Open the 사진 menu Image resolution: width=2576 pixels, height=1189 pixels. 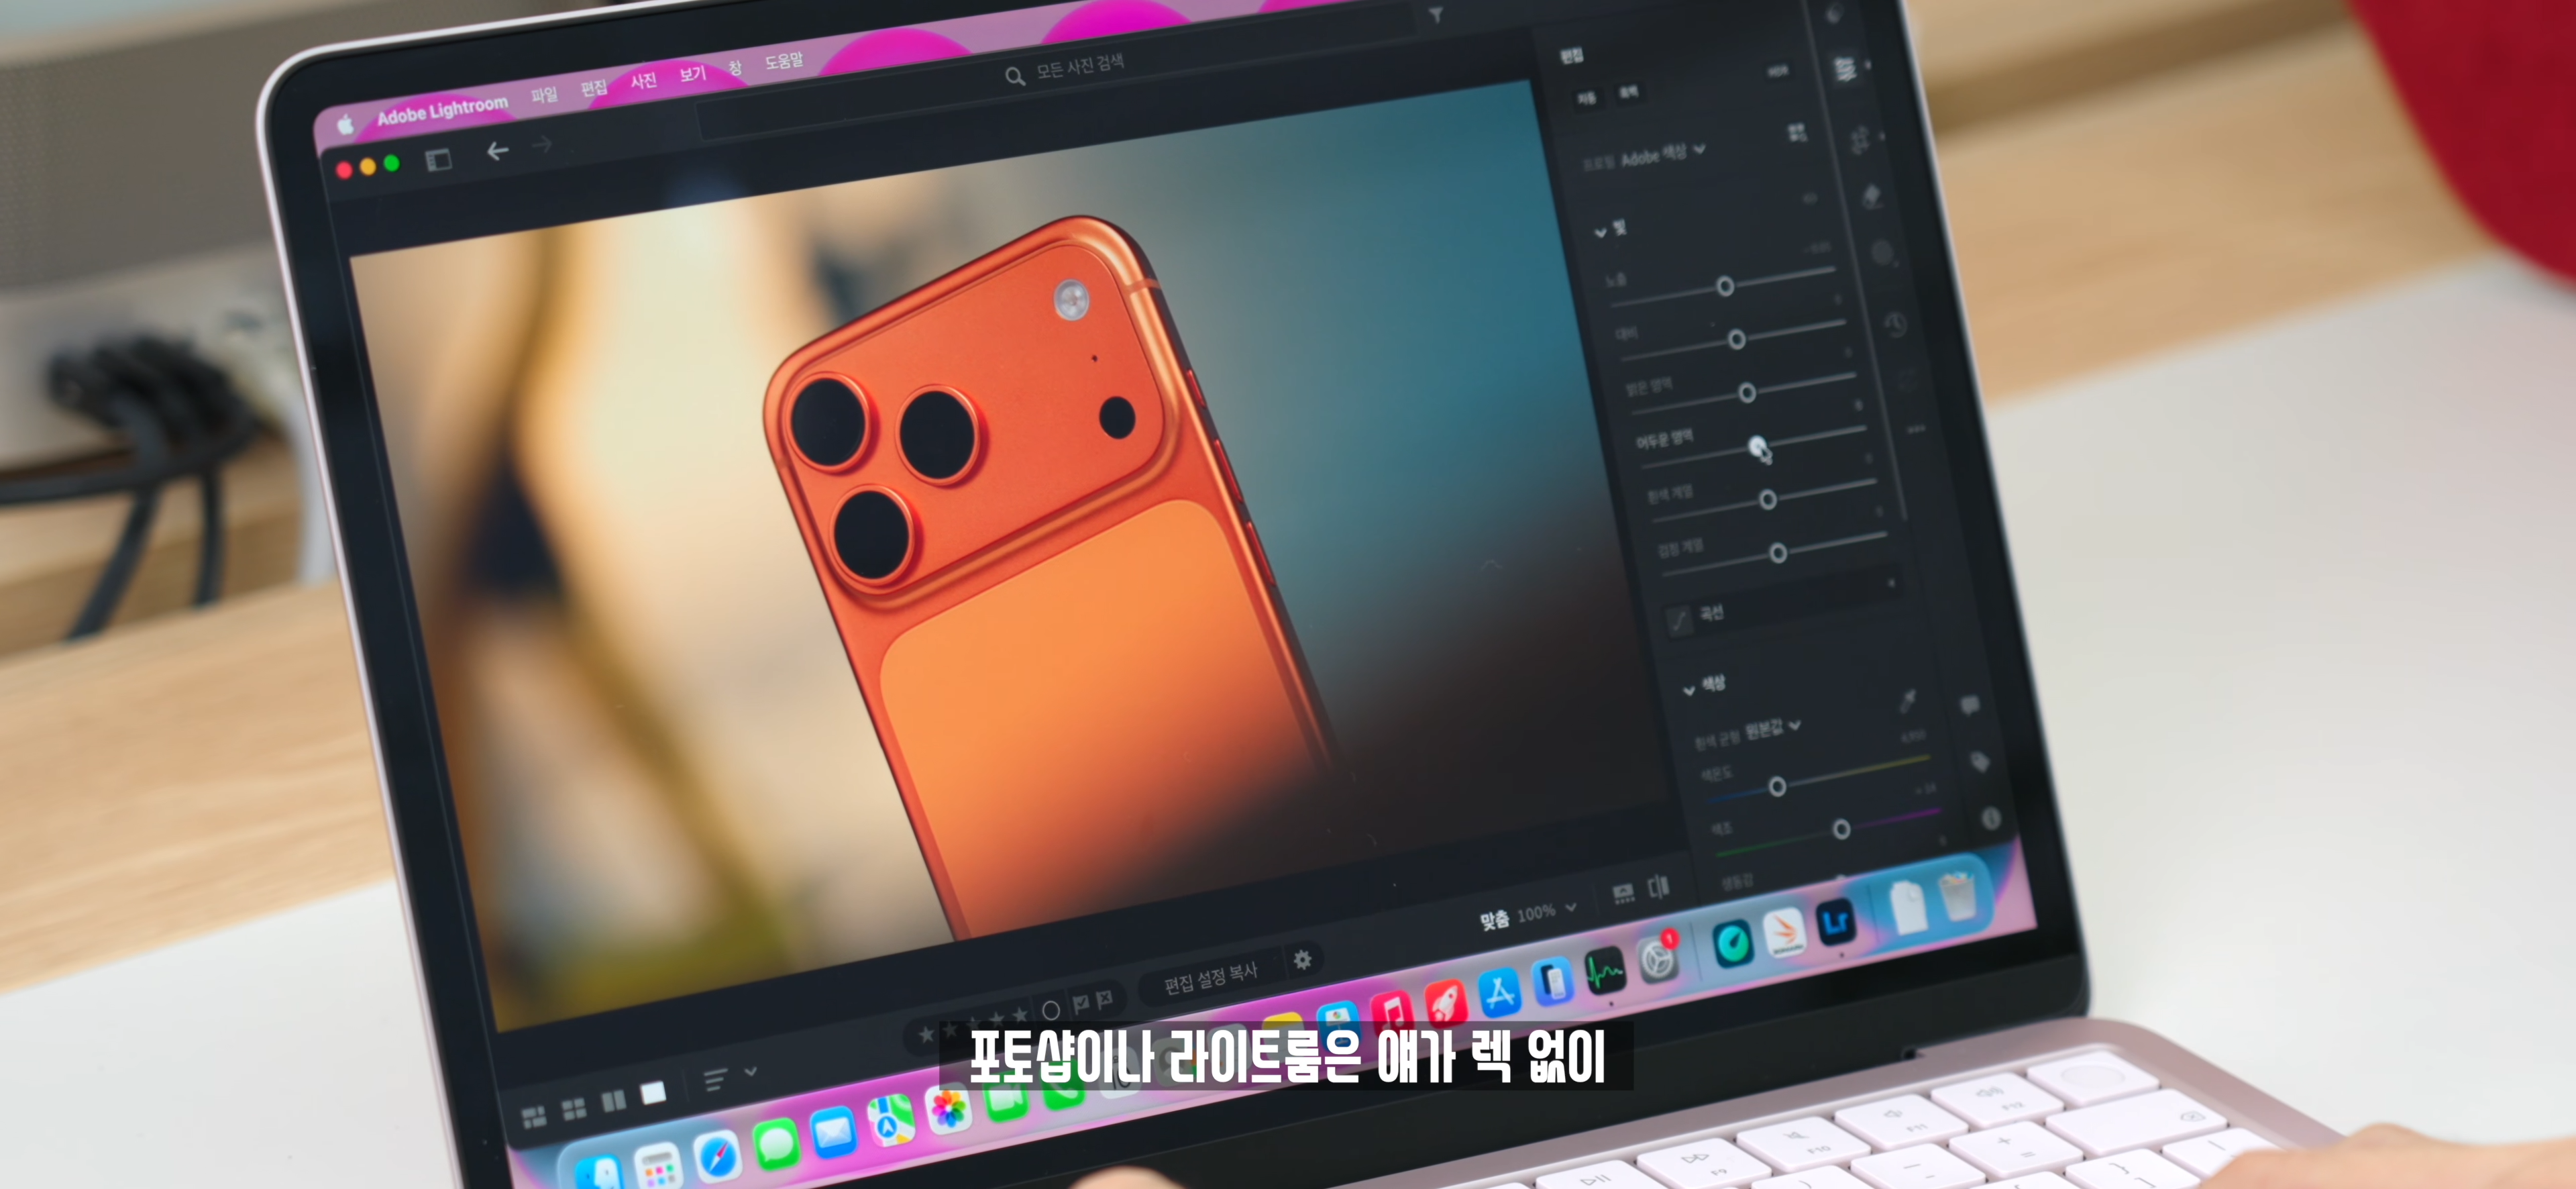[x=643, y=81]
